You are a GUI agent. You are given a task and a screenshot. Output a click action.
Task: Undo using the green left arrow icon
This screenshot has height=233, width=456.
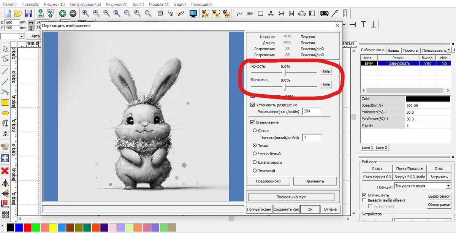pos(63,14)
